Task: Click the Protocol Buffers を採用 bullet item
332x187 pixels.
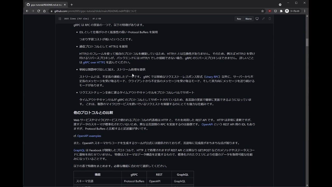Action: pos(119,32)
